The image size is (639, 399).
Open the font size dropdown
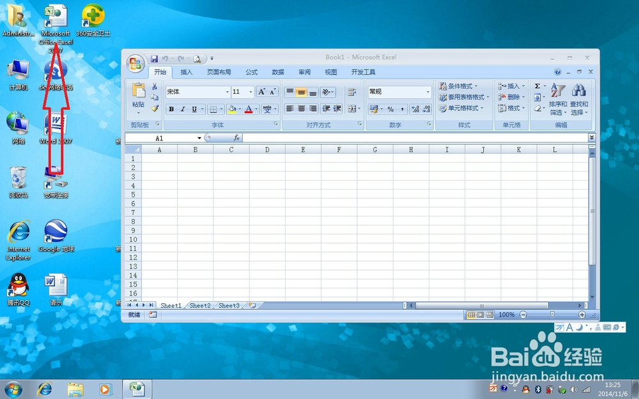250,92
